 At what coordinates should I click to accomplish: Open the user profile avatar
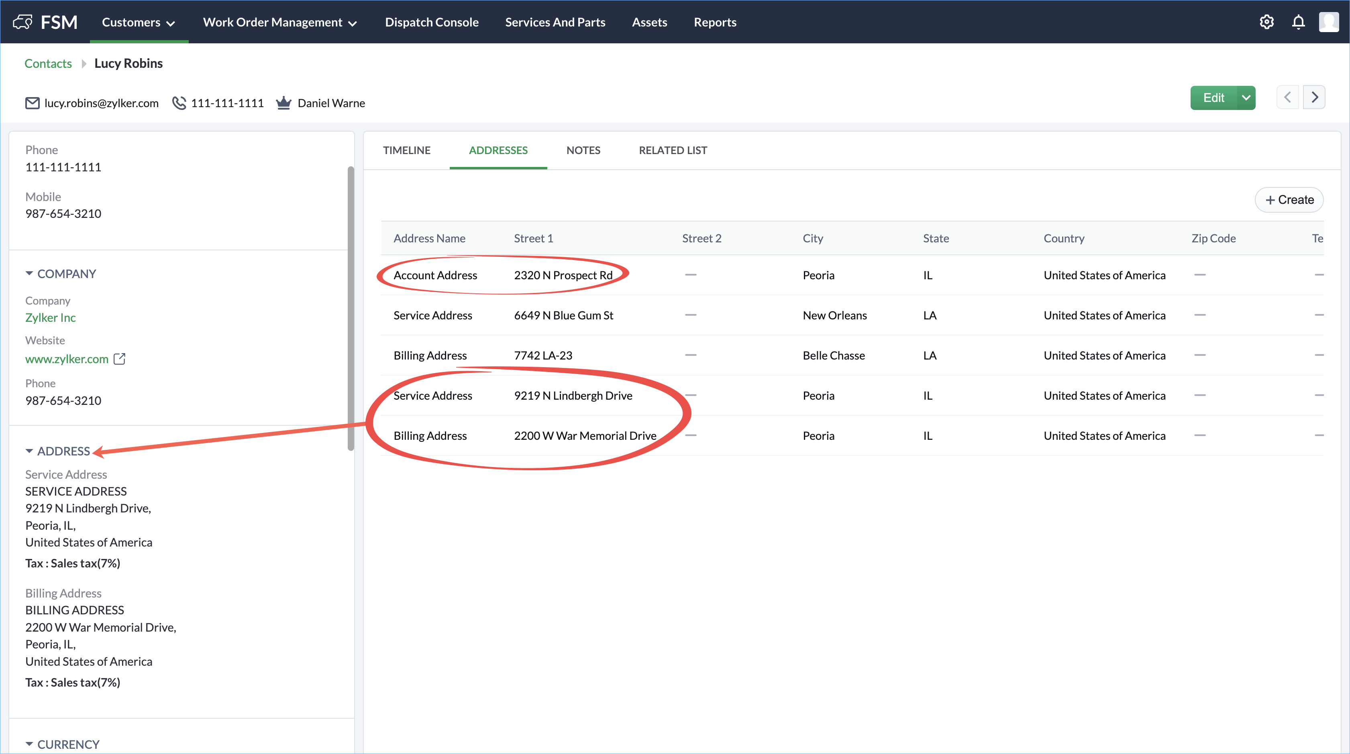[1328, 22]
